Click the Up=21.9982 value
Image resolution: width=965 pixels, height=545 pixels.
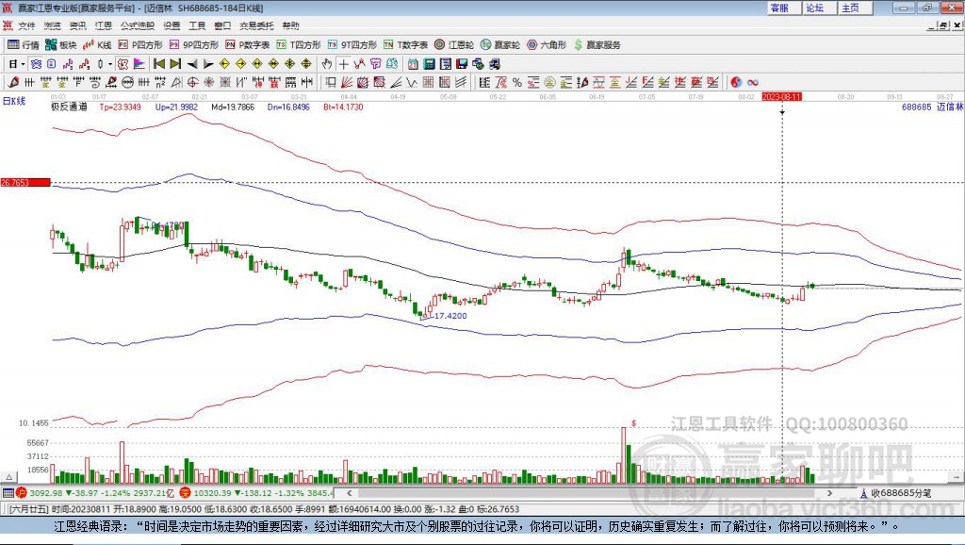pyautogui.click(x=176, y=107)
